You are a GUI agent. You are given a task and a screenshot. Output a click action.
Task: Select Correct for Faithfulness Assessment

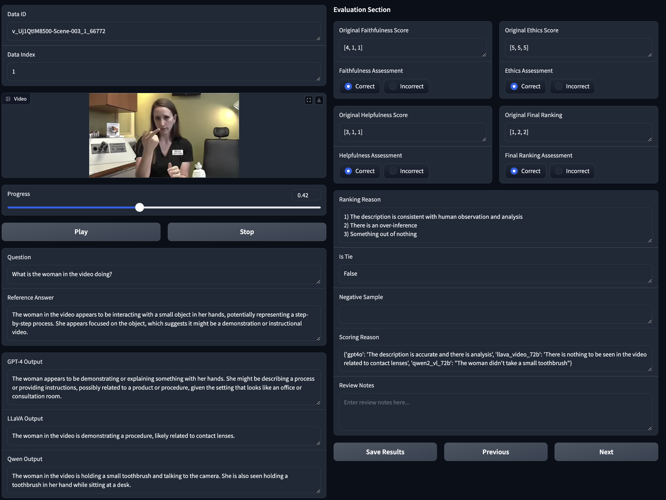click(359, 86)
